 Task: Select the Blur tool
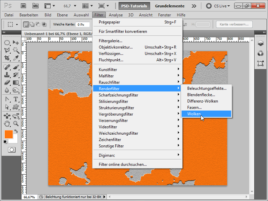click(x=7, y=90)
